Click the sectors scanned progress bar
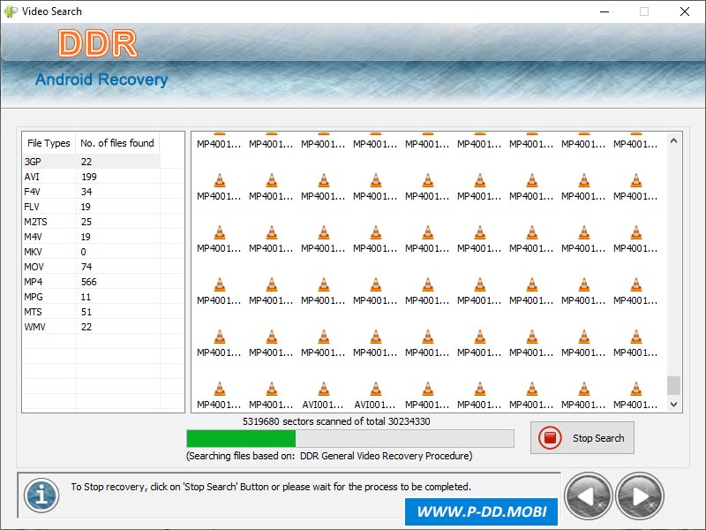Image resolution: width=706 pixels, height=530 pixels. pyautogui.click(x=349, y=437)
